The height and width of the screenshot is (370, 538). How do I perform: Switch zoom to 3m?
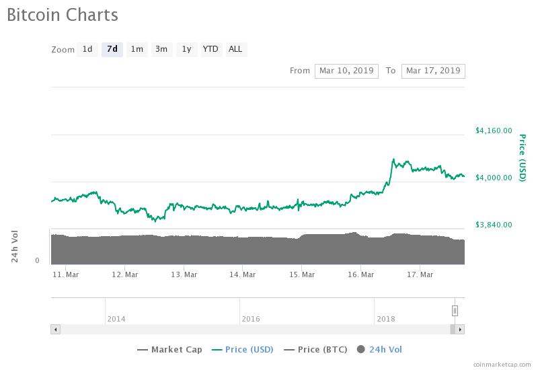161,49
